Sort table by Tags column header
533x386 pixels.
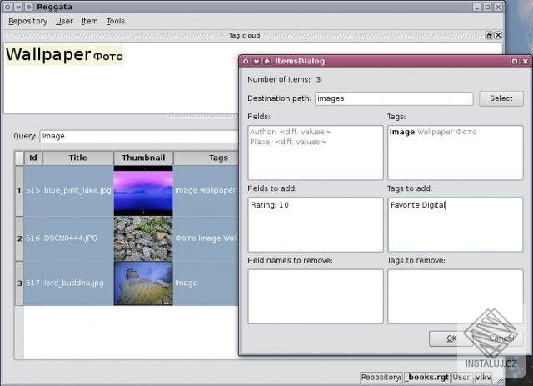(x=206, y=158)
